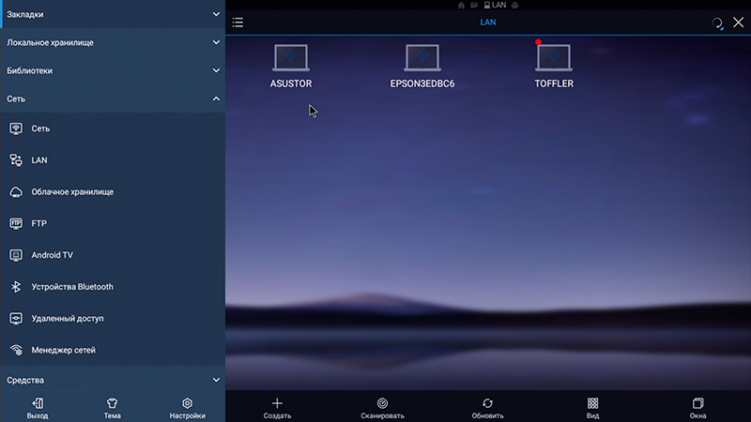This screenshot has height=422, width=751.
Task: Click the Выход exit button
Action: [x=38, y=407]
